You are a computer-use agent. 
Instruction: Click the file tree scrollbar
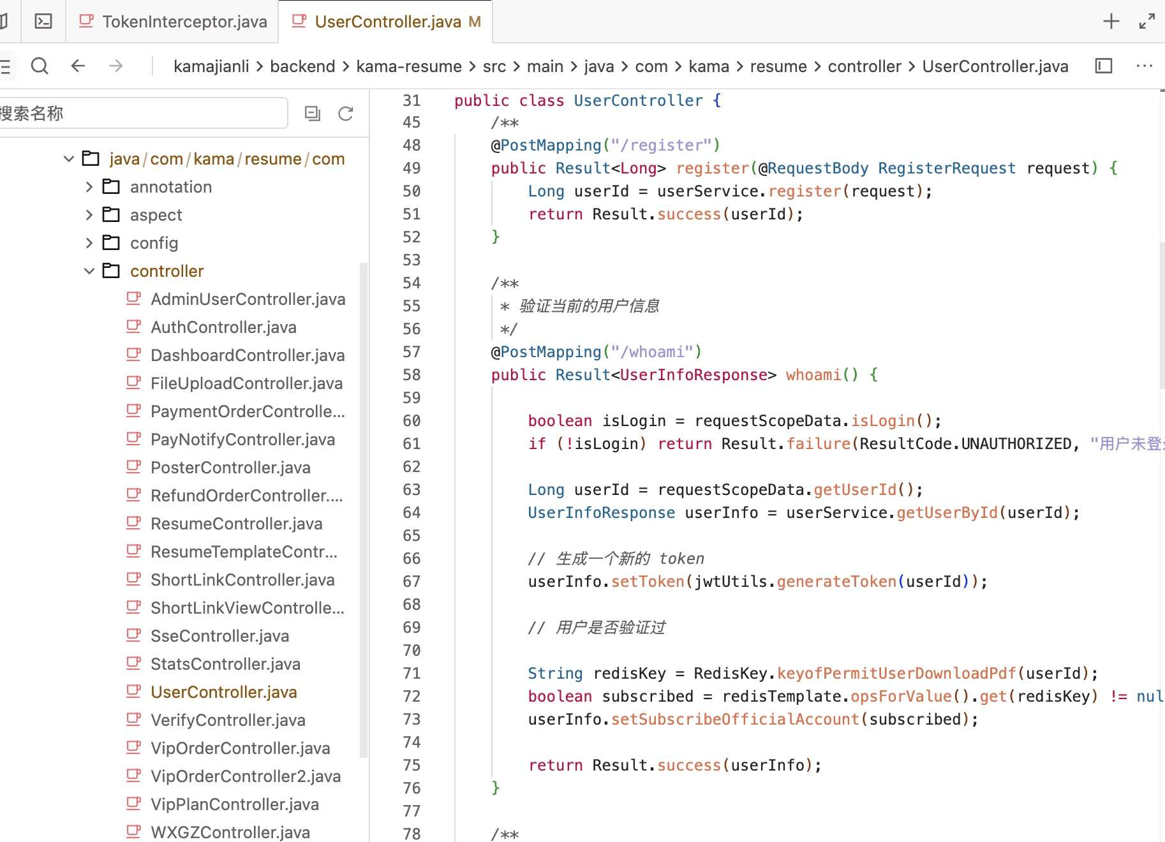coord(364,510)
